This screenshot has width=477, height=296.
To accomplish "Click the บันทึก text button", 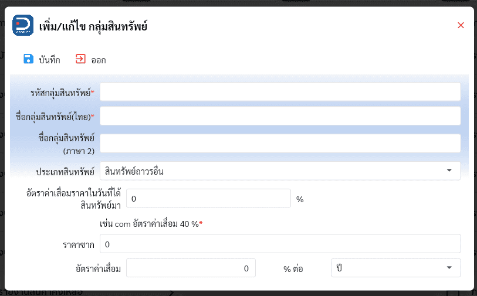I will point(50,60).
